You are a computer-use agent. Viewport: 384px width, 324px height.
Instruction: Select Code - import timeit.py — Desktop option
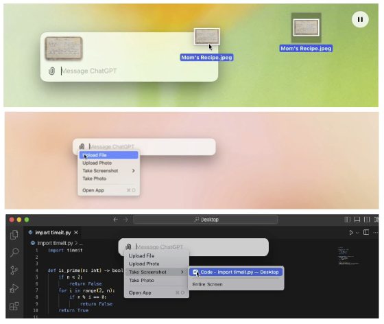(x=236, y=272)
